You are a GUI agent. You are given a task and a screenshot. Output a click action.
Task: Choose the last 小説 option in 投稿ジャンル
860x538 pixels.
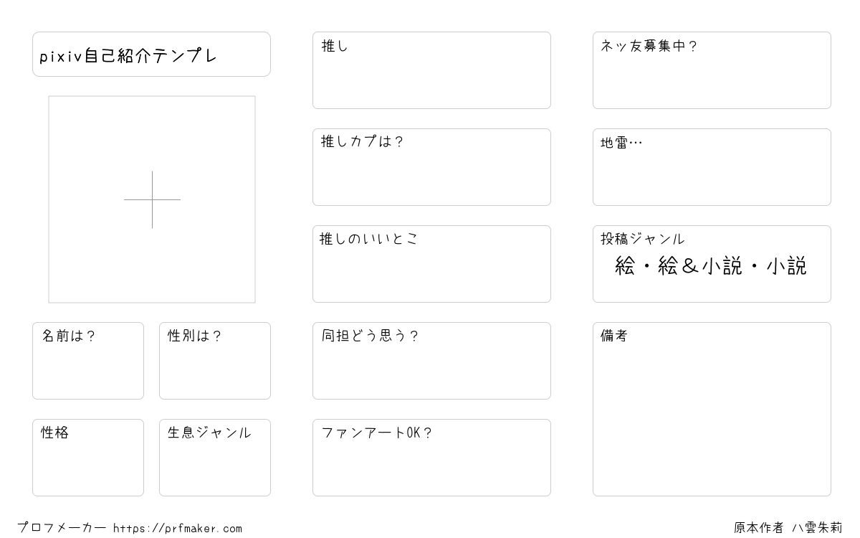[786, 267]
